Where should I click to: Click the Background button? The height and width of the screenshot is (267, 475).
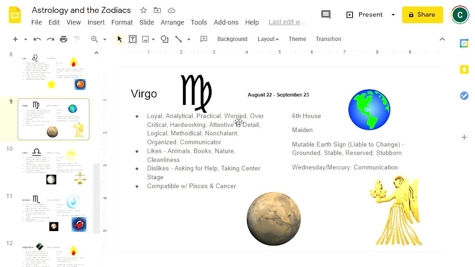click(x=232, y=39)
